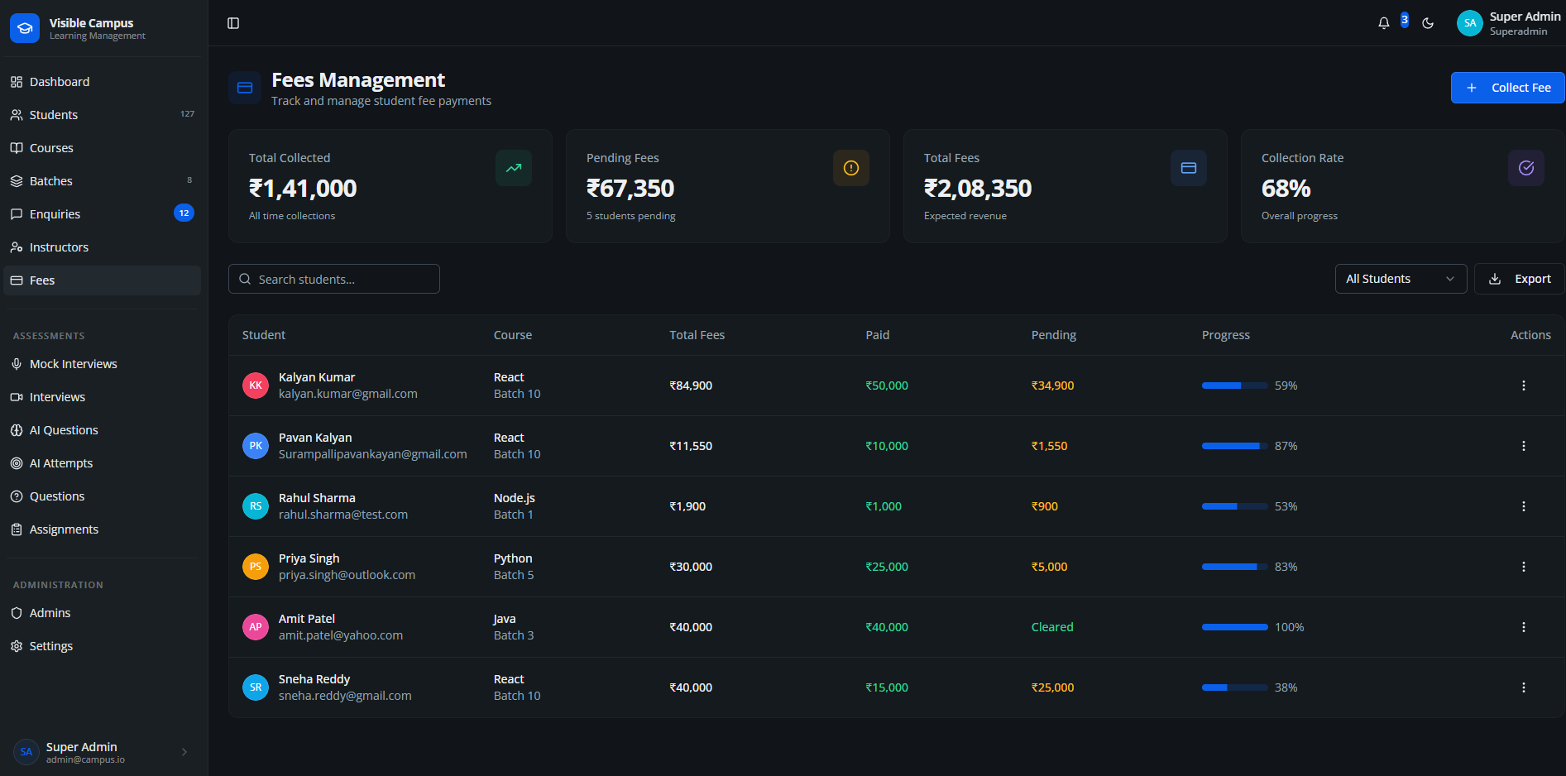Export the fees list
The width and height of the screenshot is (1566, 776).
pos(1519,279)
